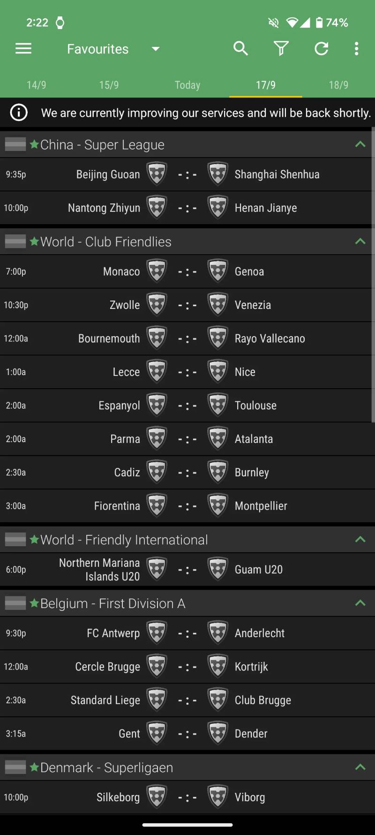Unfavourite World - Club Friendlies star
This screenshot has height=835, width=375.
click(x=34, y=241)
